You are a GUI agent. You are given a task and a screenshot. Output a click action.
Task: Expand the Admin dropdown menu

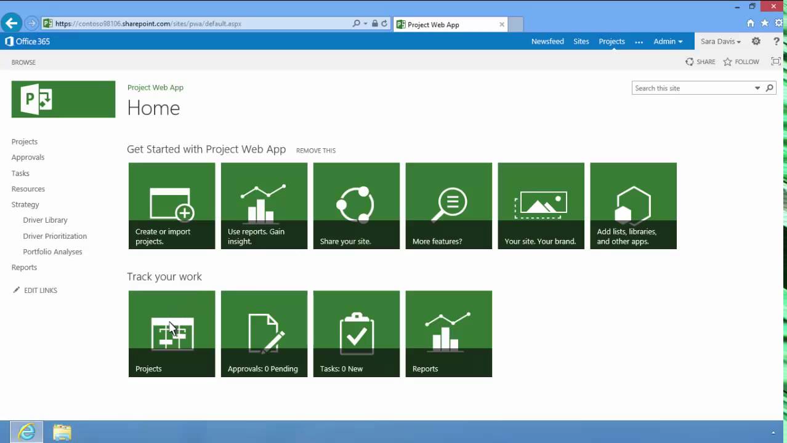point(668,41)
